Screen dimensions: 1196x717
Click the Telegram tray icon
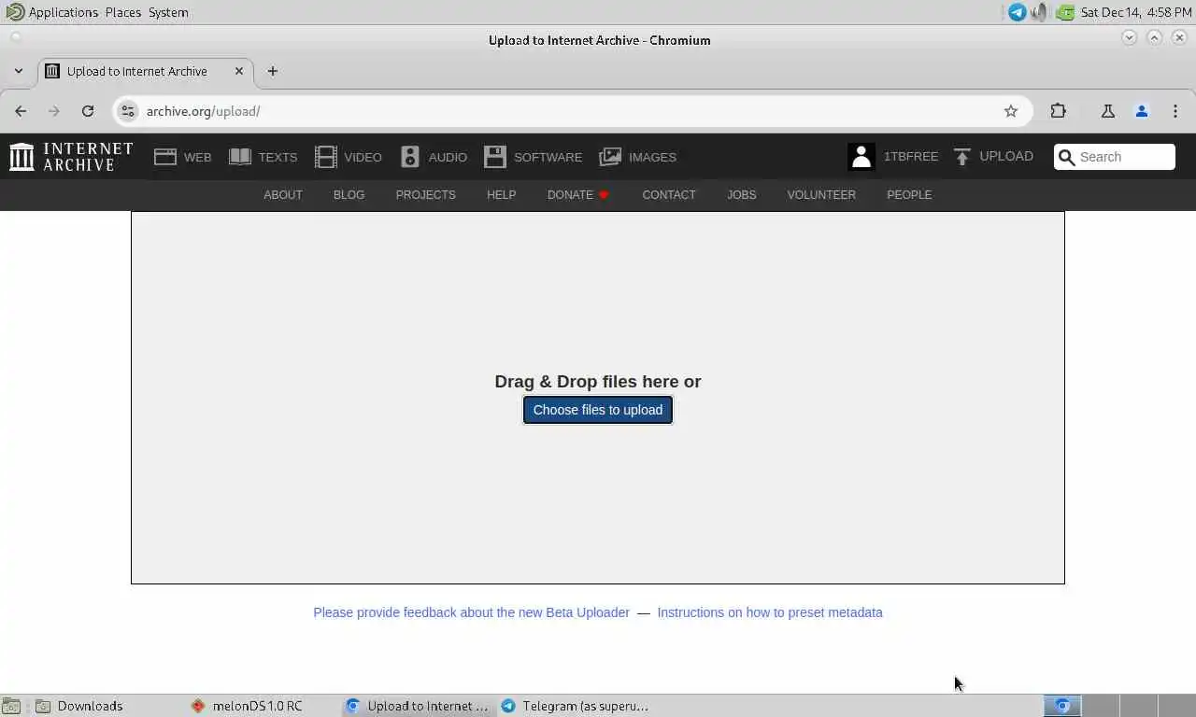1018,12
